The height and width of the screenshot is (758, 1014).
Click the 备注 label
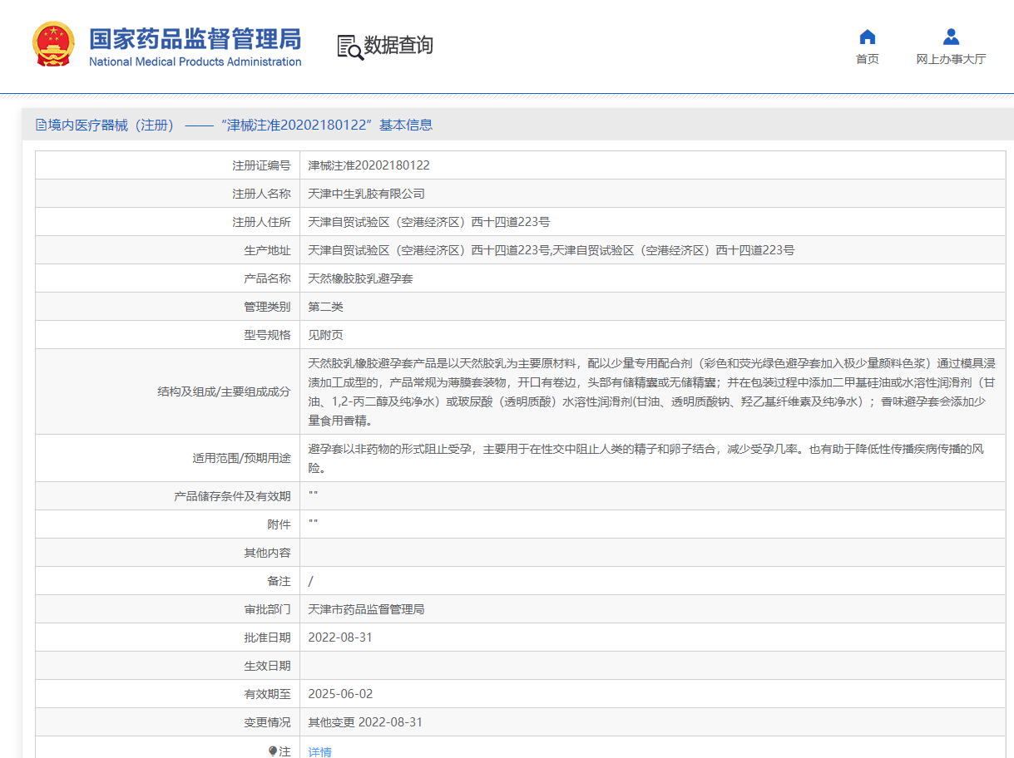279,581
